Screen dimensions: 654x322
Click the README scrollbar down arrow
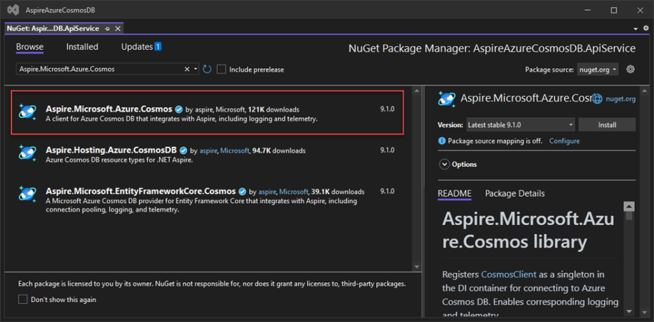coord(628,311)
